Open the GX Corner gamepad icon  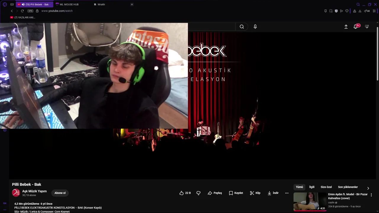[x=12, y=4]
